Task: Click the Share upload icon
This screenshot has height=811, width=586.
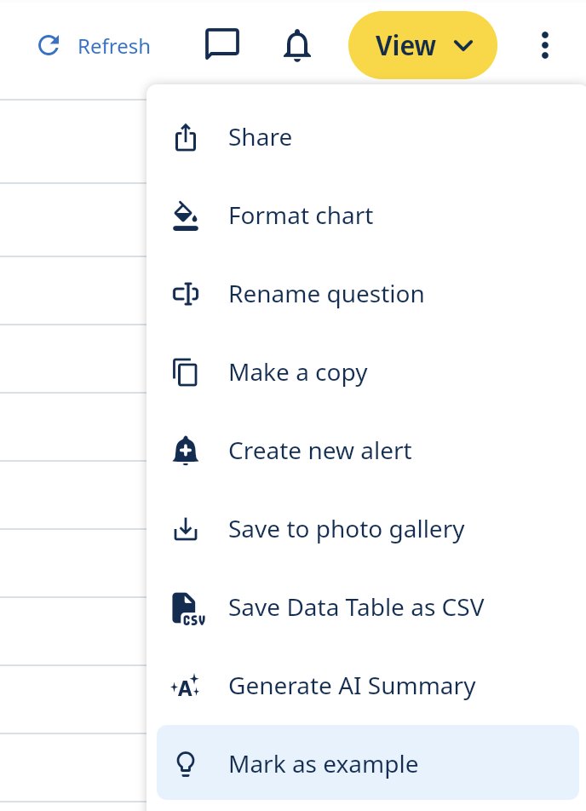Action: pos(186,138)
